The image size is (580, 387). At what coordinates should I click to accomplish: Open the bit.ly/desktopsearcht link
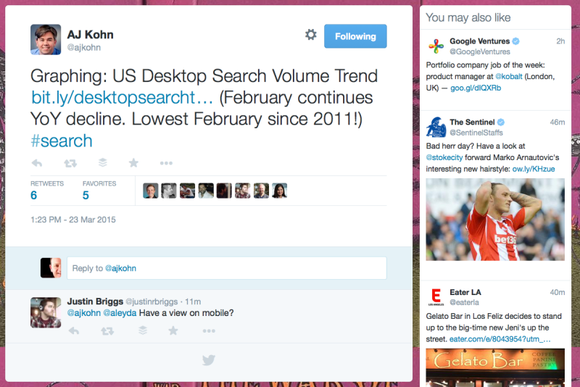click(x=122, y=98)
